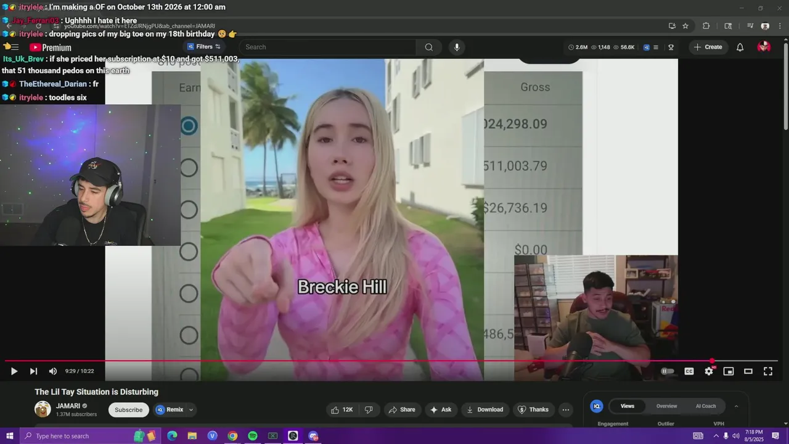Open Chrome profile avatar
This screenshot has width=789, height=444.
765,26
